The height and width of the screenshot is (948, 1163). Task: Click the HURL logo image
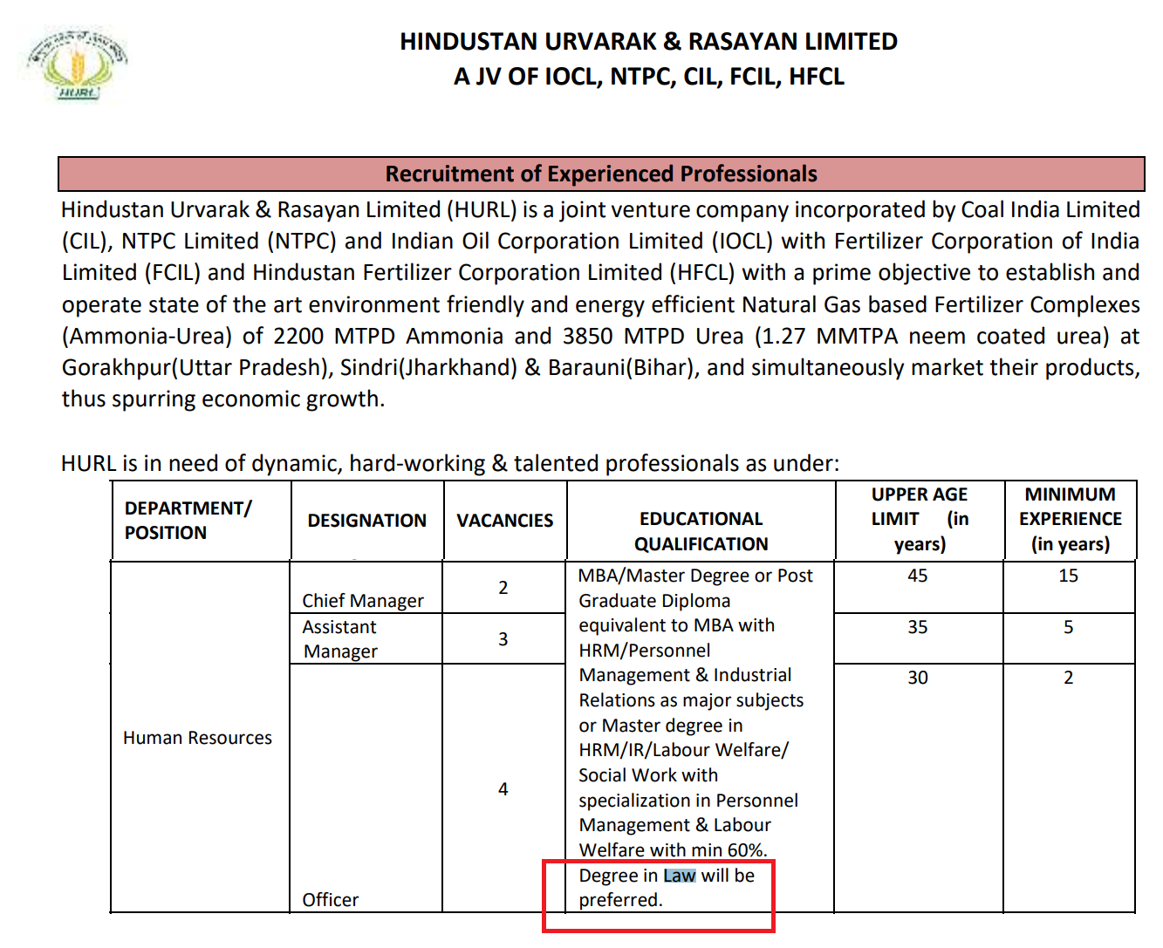[x=76, y=65]
